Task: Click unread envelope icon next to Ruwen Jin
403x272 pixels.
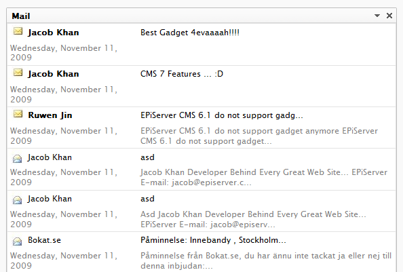Action: point(18,114)
